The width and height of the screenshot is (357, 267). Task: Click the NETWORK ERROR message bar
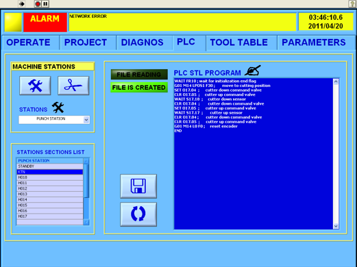tap(182, 22)
